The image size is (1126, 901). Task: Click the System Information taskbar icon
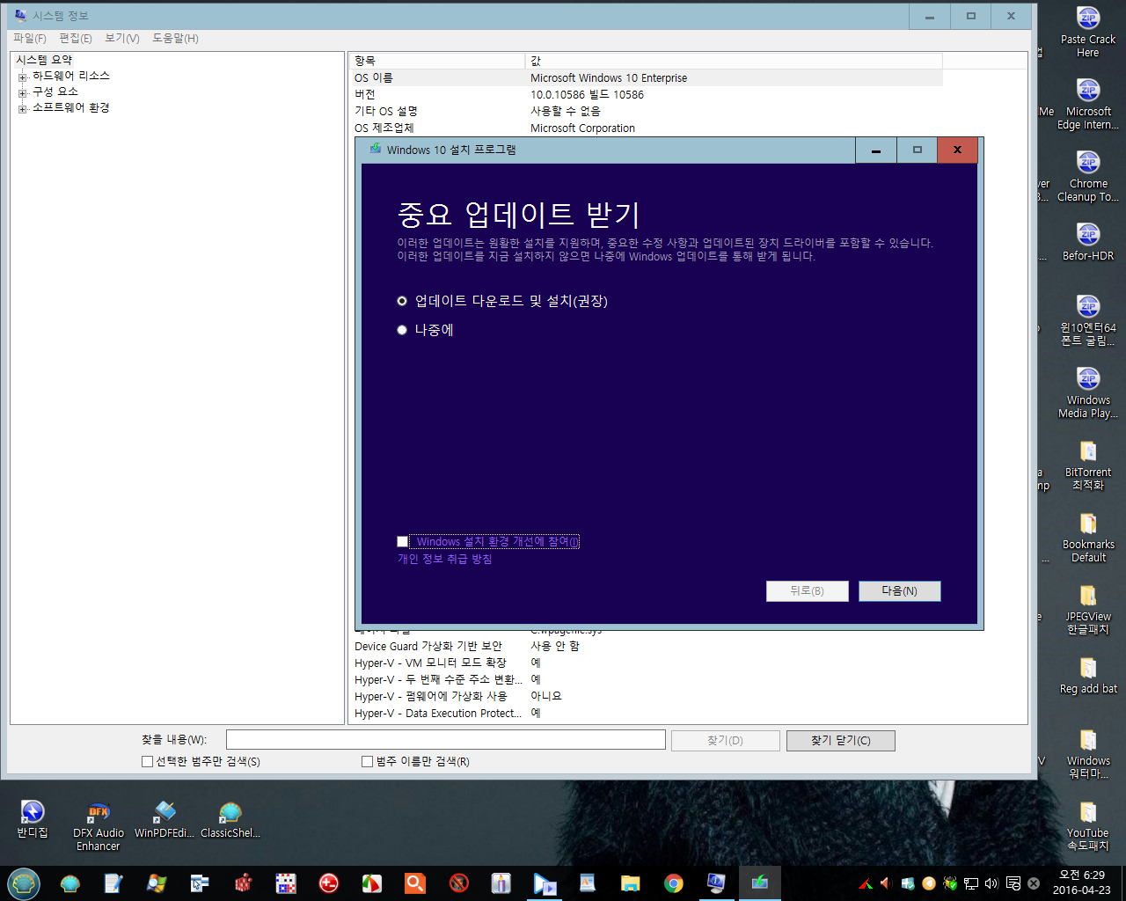pos(716,883)
